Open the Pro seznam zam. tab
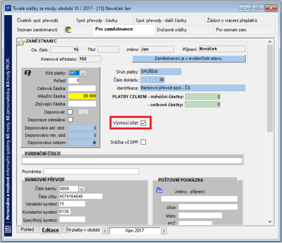The width and height of the screenshot is (282, 243). (x=244, y=30)
